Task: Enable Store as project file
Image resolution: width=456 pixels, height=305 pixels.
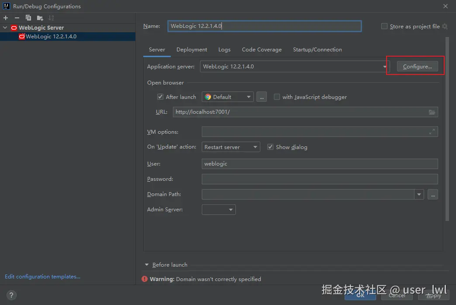Action: pos(384,27)
